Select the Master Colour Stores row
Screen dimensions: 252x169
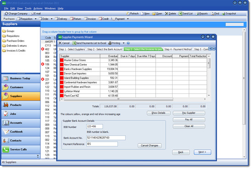[133, 60]
